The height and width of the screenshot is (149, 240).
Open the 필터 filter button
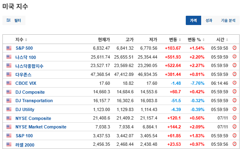14,20
